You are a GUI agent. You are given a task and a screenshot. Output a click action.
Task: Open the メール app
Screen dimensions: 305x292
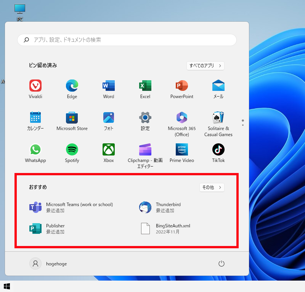coord(218,89)
